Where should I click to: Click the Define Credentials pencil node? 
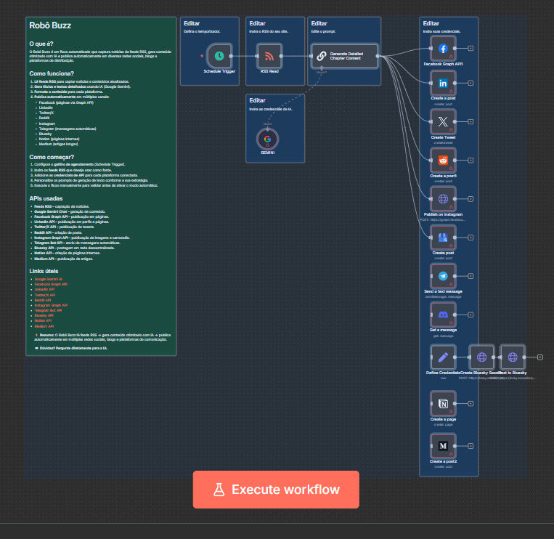coord(442,357)
